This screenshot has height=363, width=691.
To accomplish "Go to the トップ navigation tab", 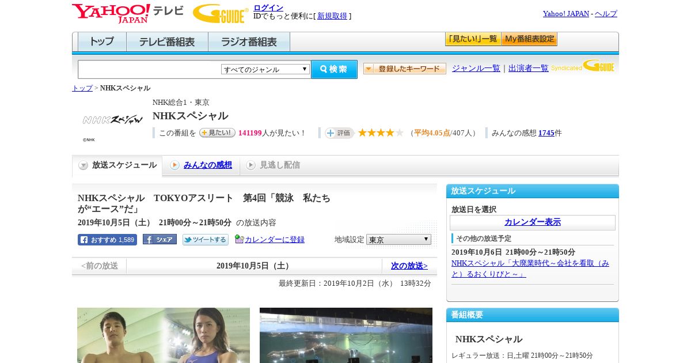I will [x=102, y=41].
